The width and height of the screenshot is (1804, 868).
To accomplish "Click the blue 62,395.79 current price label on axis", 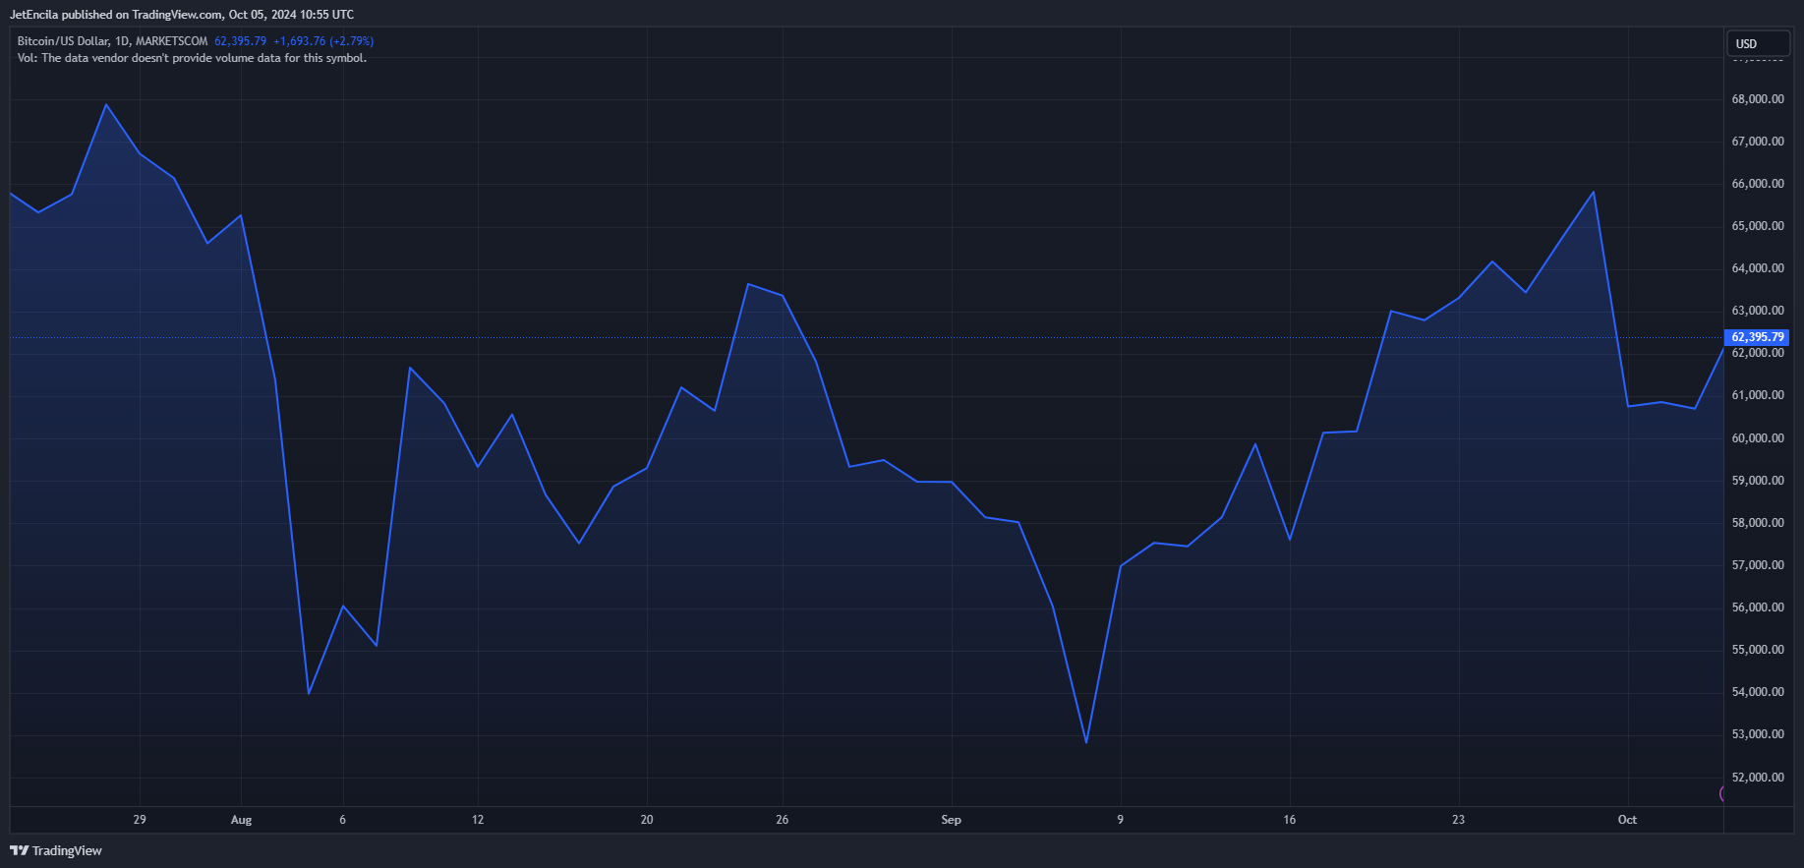I will [x=1757, y=337].
